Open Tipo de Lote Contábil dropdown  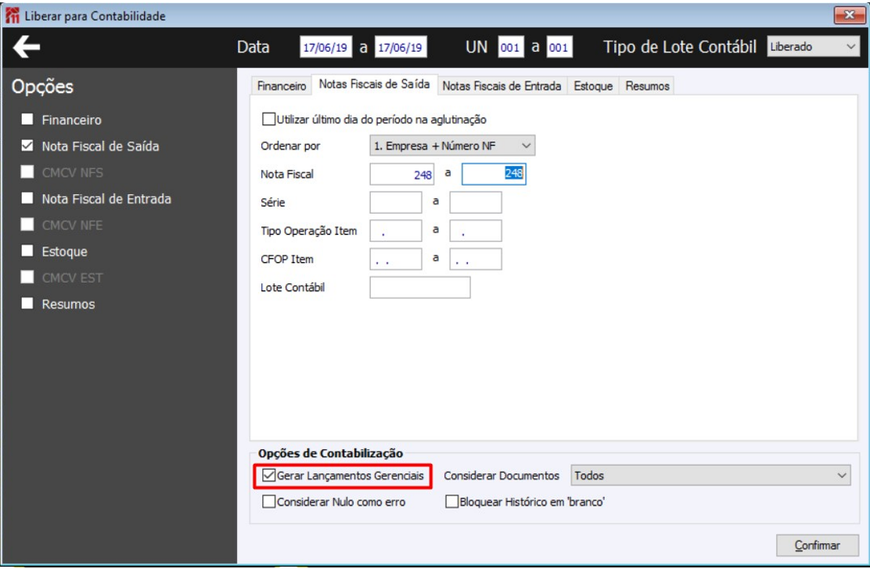coord(814,47)
